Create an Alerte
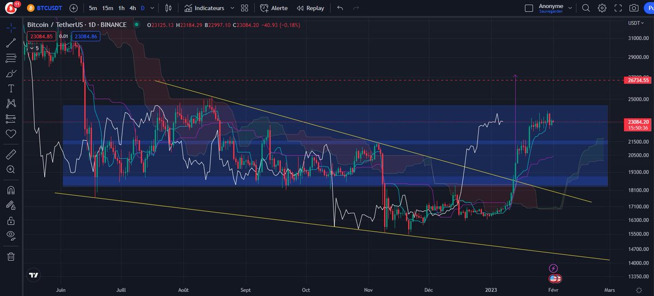654x296 pixels. pyautogui.click(x=274, y=8)
